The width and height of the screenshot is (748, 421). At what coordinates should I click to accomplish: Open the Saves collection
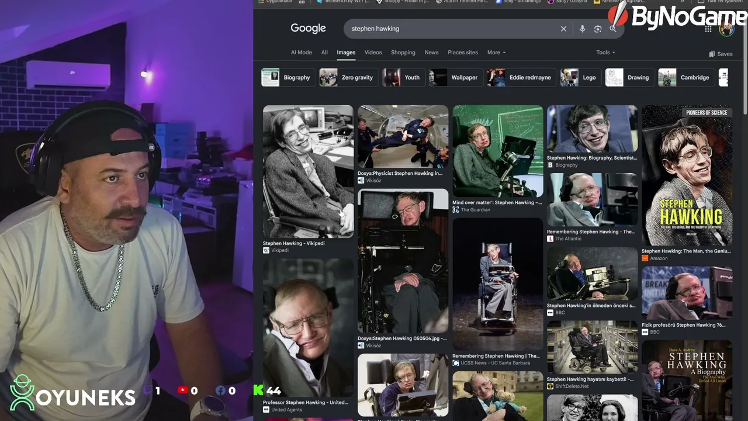[721, 54]
